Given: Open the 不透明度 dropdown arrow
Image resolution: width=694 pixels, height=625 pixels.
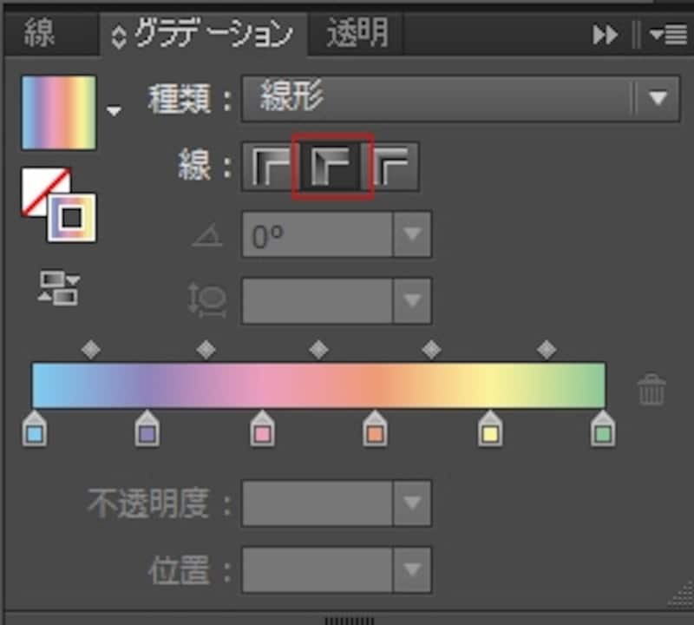Looking at the screenshot, I should (x=412, y=503).
